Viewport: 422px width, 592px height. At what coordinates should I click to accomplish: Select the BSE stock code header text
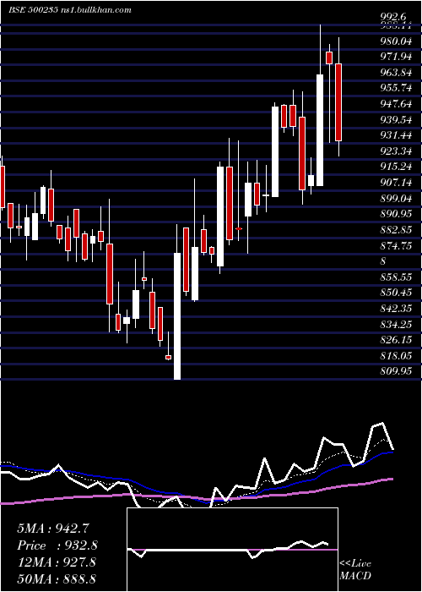(33, 10)
